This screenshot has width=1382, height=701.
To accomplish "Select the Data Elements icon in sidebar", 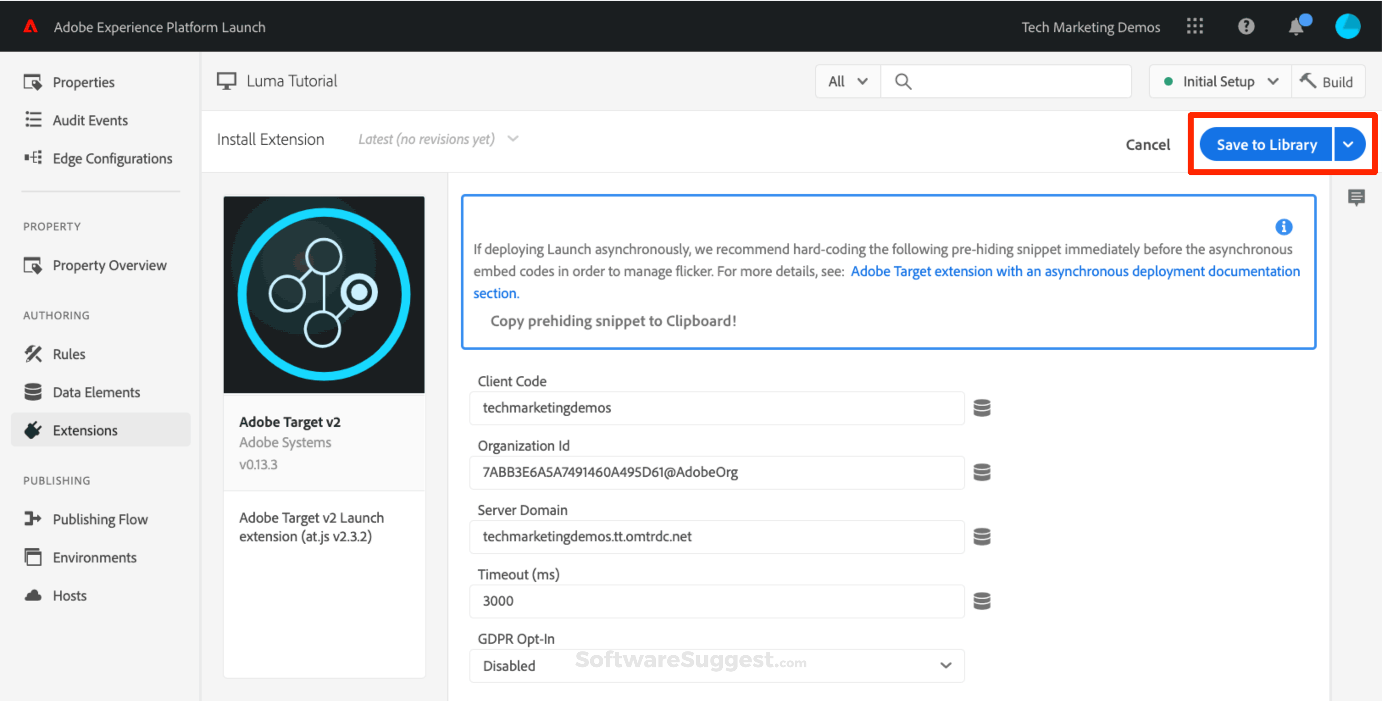I will pyautogui.click(x=33, y=392).
